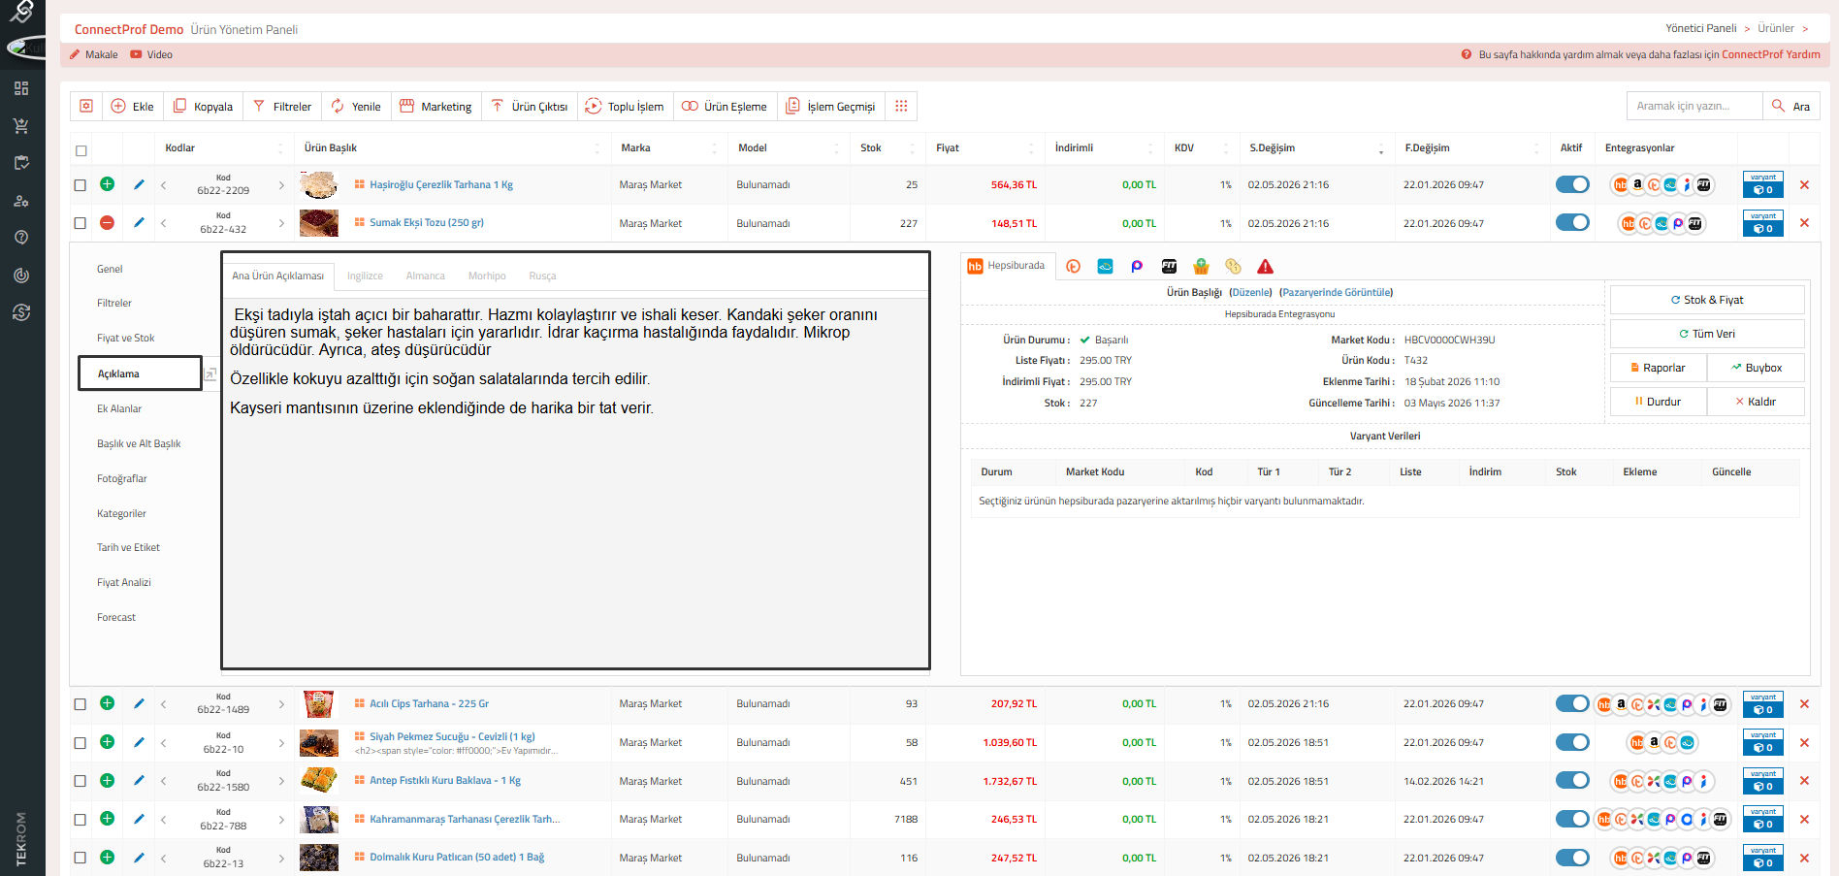Viewport: 1839px width, 876px height.
Task: Open the Fotoğraflar section
Action: (x=122, y=479)
